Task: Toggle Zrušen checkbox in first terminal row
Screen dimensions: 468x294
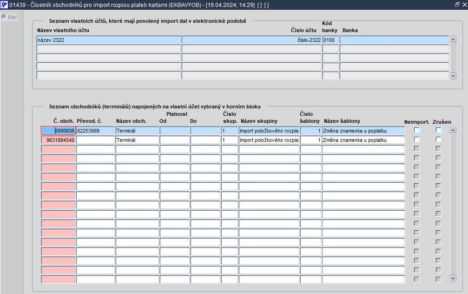Action: (x=438, y=130)
